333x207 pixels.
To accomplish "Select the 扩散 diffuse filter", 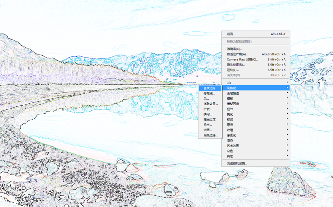I will tap(208, 109).
